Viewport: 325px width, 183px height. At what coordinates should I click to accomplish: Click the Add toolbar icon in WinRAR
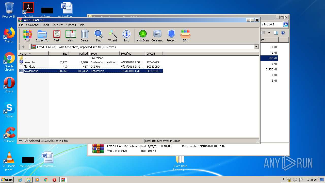click(x=27, y=36)
